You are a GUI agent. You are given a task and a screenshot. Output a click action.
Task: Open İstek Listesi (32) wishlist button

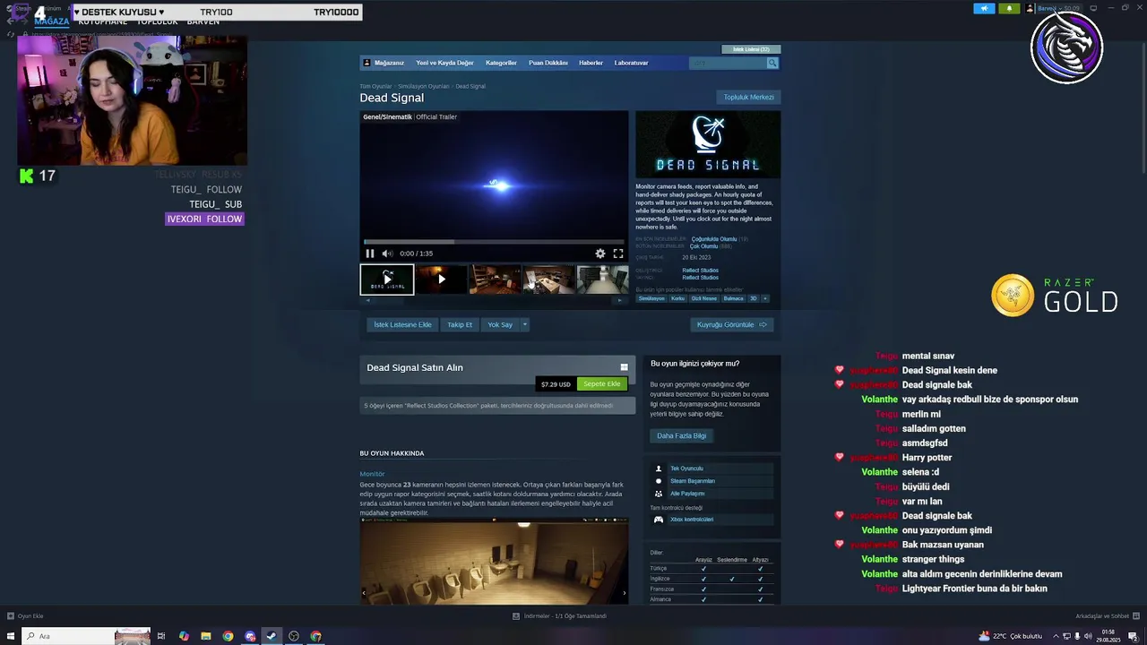tap(751, 49)
